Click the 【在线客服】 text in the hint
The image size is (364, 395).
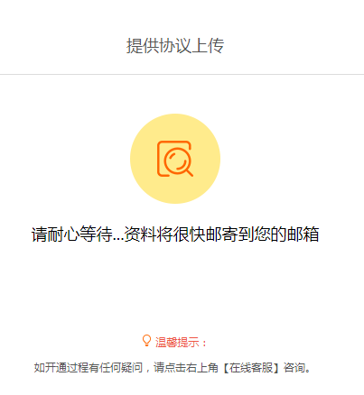[251, 368]
